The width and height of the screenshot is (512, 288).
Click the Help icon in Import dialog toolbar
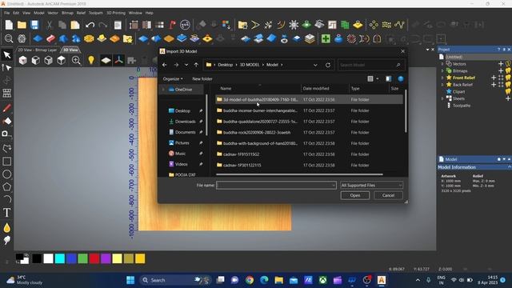pyautogui.click(x=401, y=78)
